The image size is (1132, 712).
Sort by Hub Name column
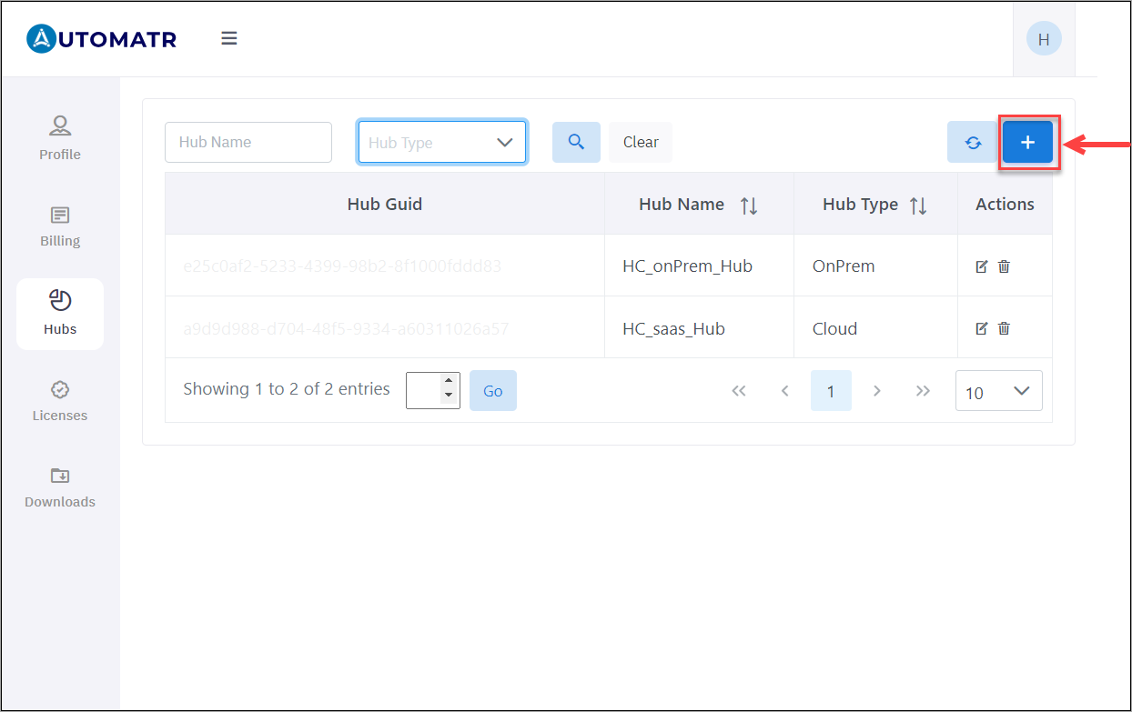[699, 205]
